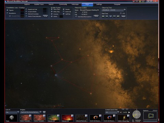Open the Infrared Panorama thumbnail
Image resolution: width=164 pixels, height=123 pixels.
tap(81, 118)
